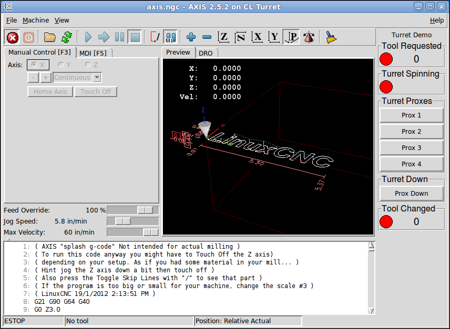Click the Prox 2 button

tap(411, 132)
